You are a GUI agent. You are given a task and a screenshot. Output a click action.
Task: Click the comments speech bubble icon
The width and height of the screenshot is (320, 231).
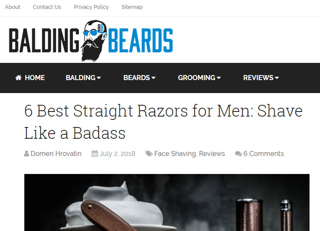(x=238, y=154)
